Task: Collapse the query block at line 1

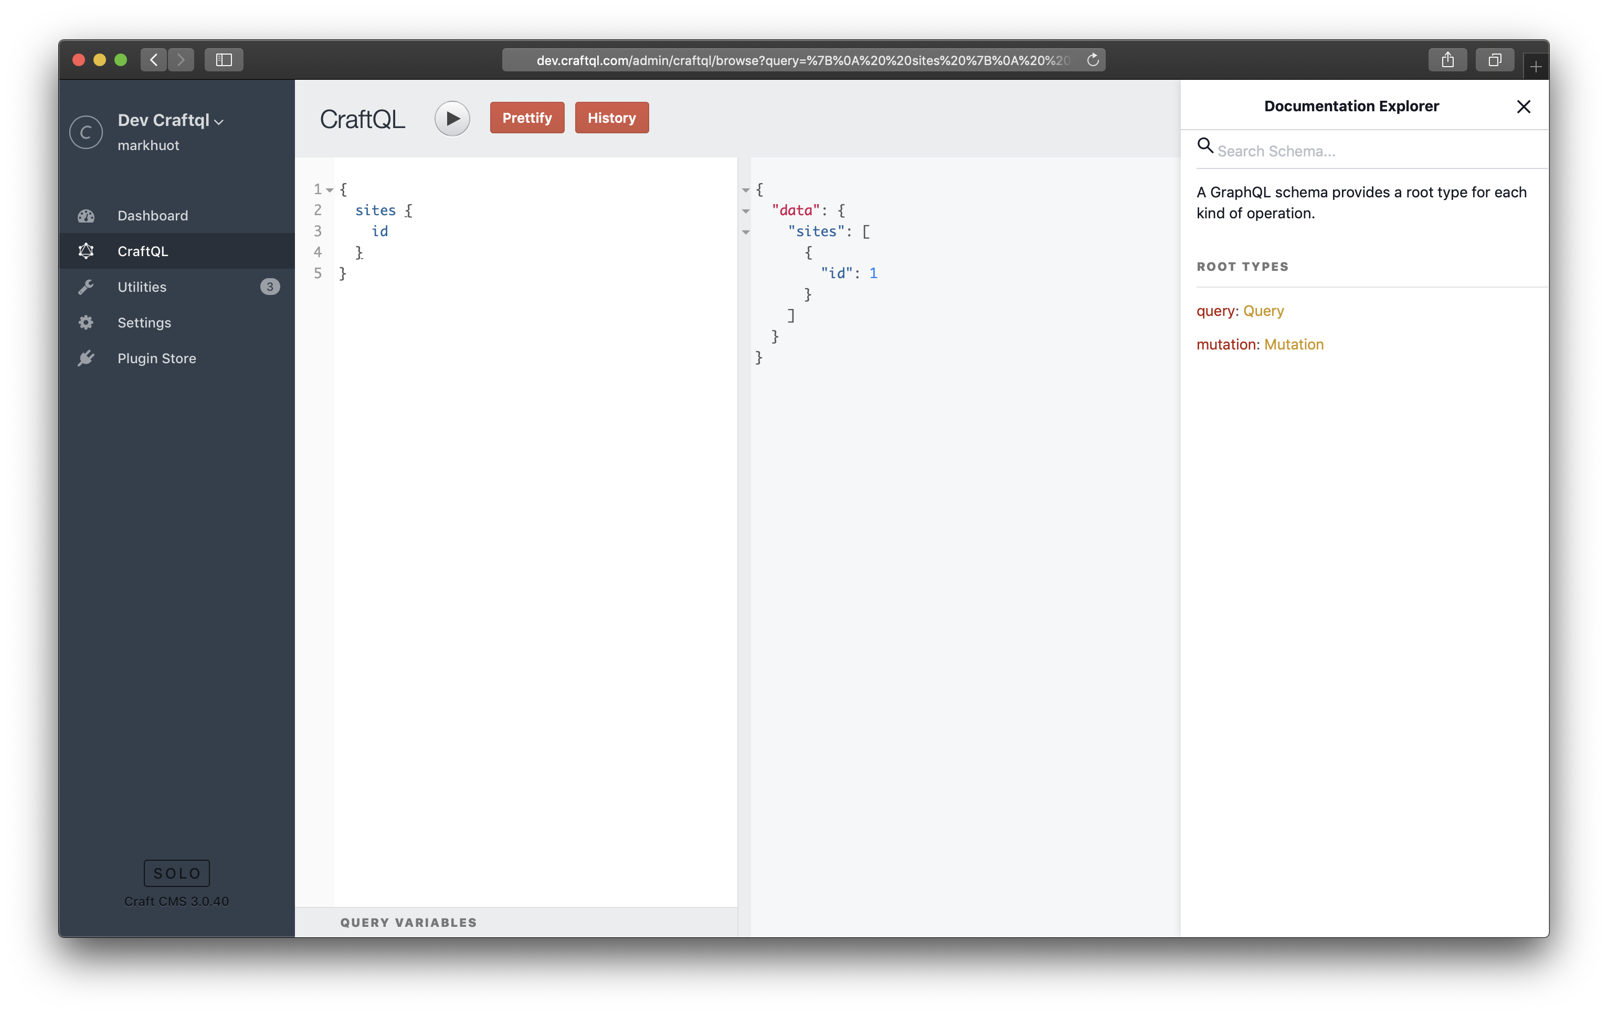Action: (x=330, y=191)
